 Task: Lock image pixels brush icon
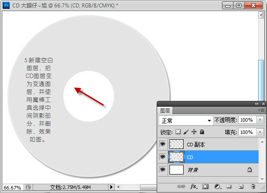pyautogui.click(x=186, y=132)
